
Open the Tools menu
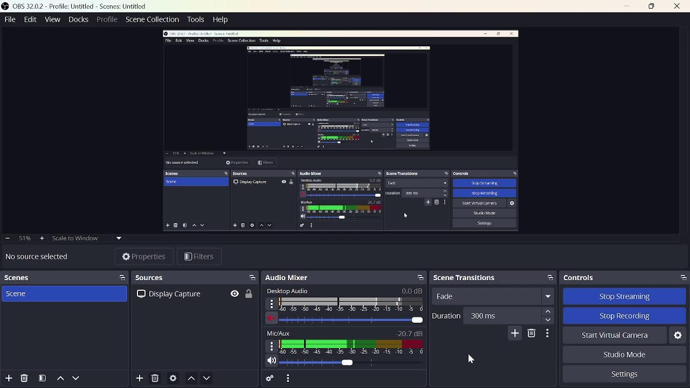196,19
